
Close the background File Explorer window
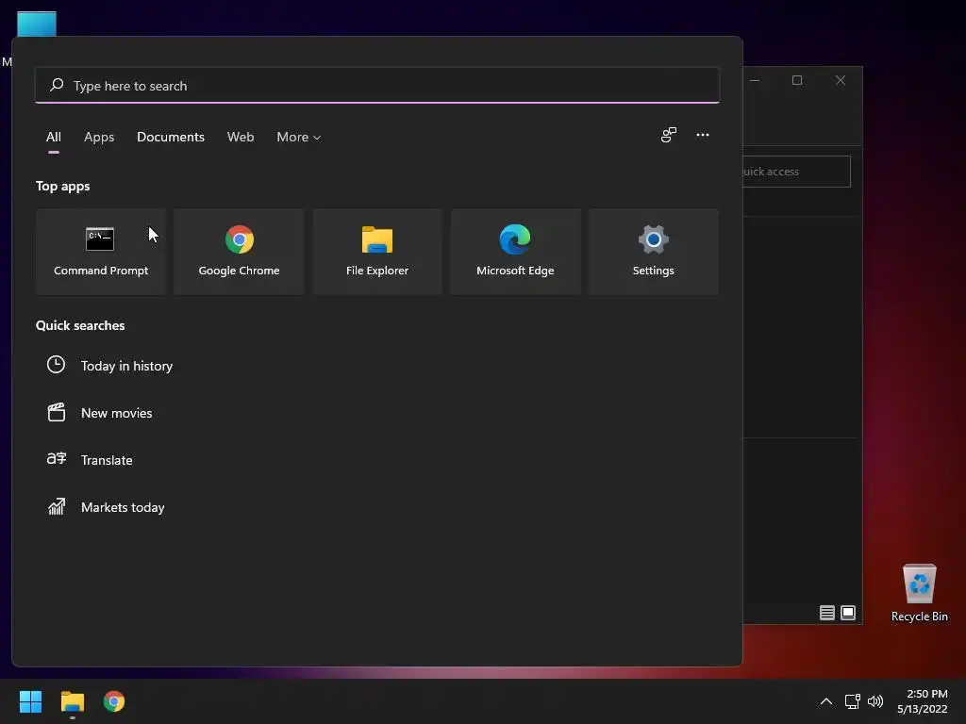841,80
